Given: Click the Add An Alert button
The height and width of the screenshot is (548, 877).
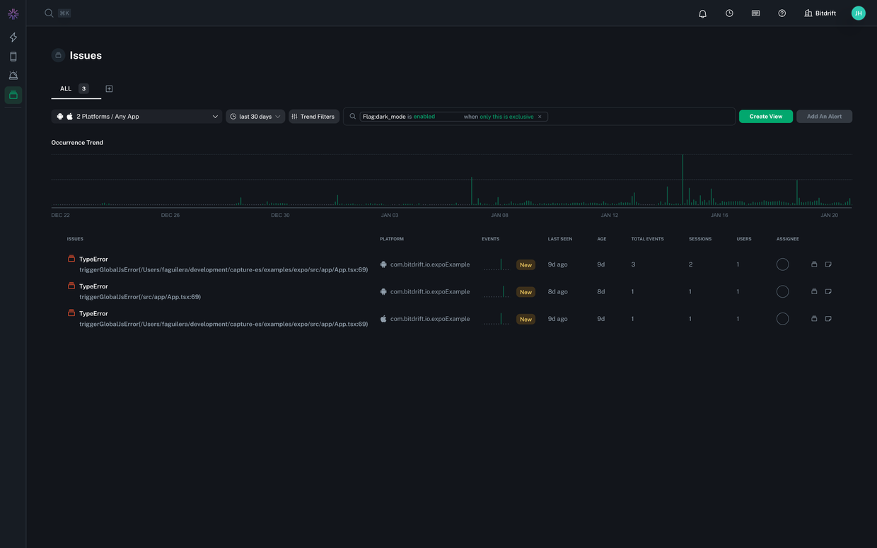Looking at the screenshot, I should click(x=824, y=116).
